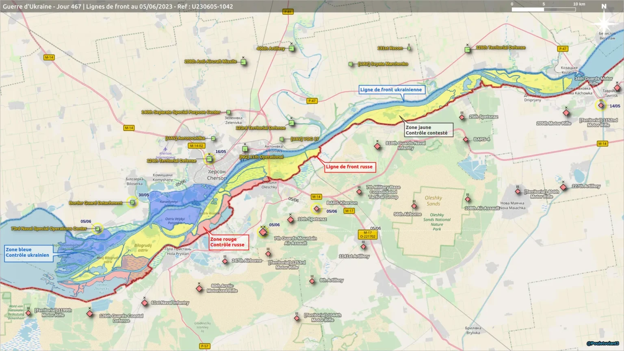Viewport: 624px width, 351px height.
Task: Click the BARS-4 red diamond marker
Action: (466, 139)
